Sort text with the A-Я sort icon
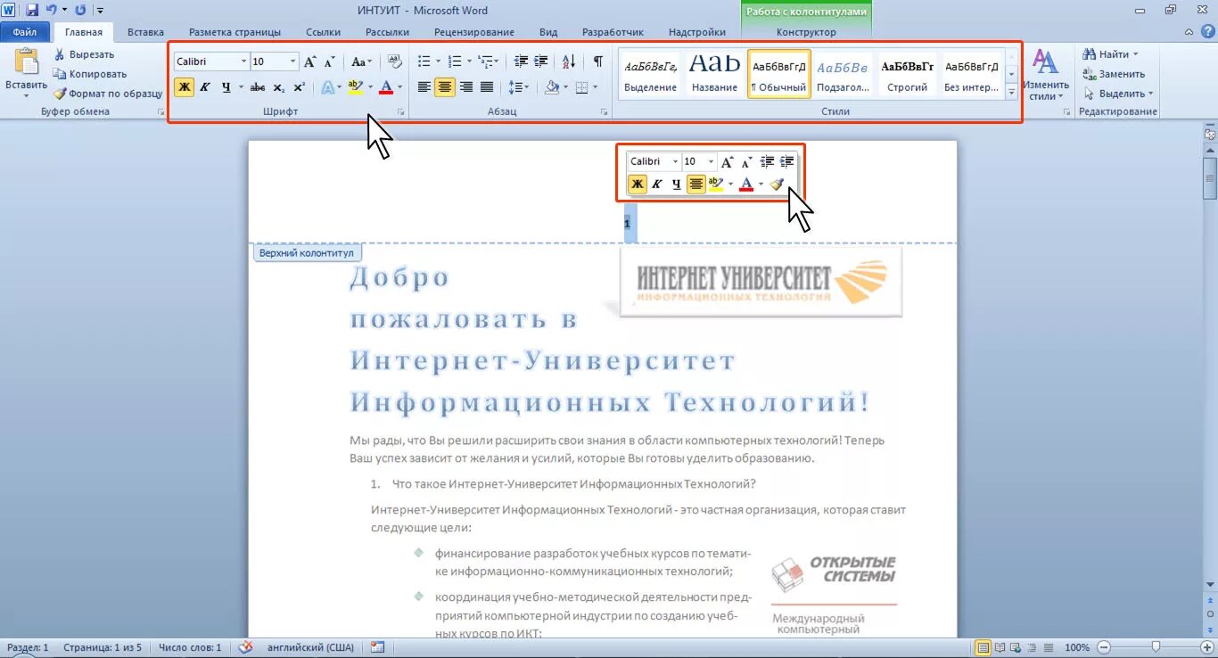Viewport: 1218px width, 658px height. coord(569,62)
